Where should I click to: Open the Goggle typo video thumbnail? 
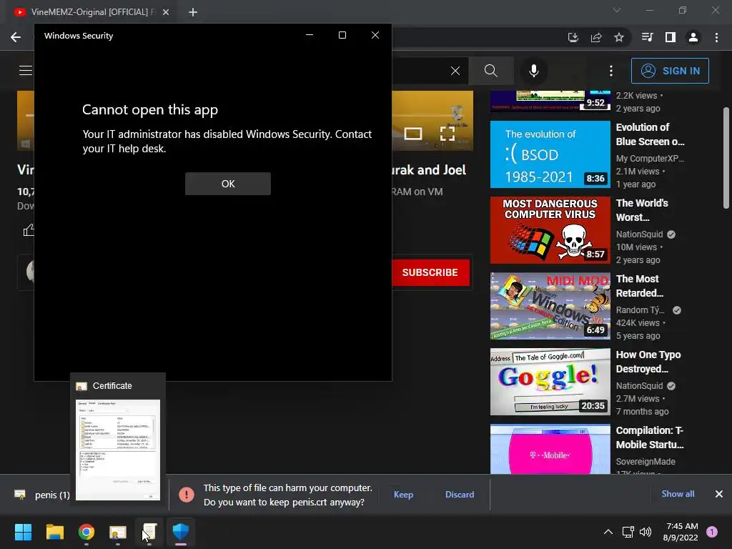tap(550, 382)
